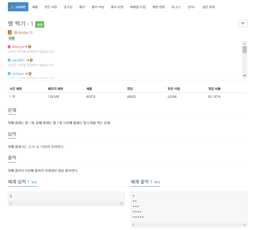The image size is (264, 230).
Task: Click the tier icon beside shiftpsh
Action: (9, 74)
